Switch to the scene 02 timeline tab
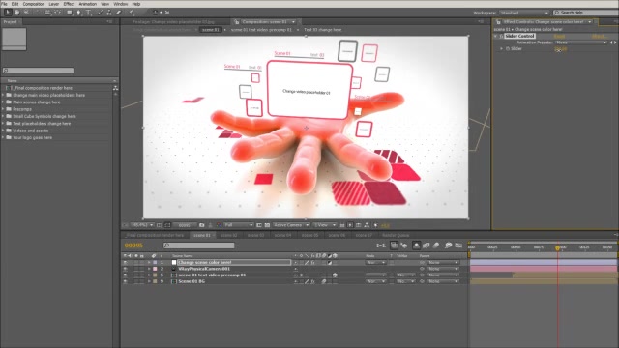The height and width of the screenshot is (348, 619). [229, 235]
